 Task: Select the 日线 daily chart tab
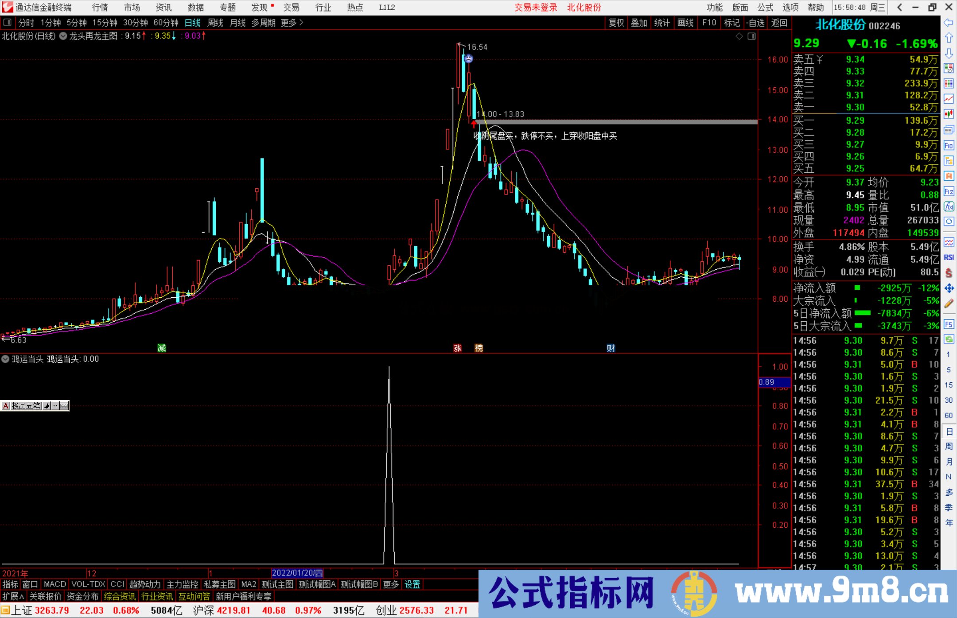pos(193,23)
